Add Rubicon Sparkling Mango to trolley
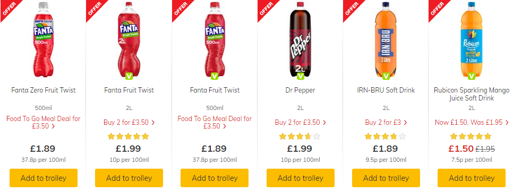Viewport: 513px width, 193px height. coord(472,178)
